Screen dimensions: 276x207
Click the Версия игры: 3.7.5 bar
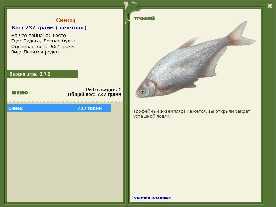42,74
